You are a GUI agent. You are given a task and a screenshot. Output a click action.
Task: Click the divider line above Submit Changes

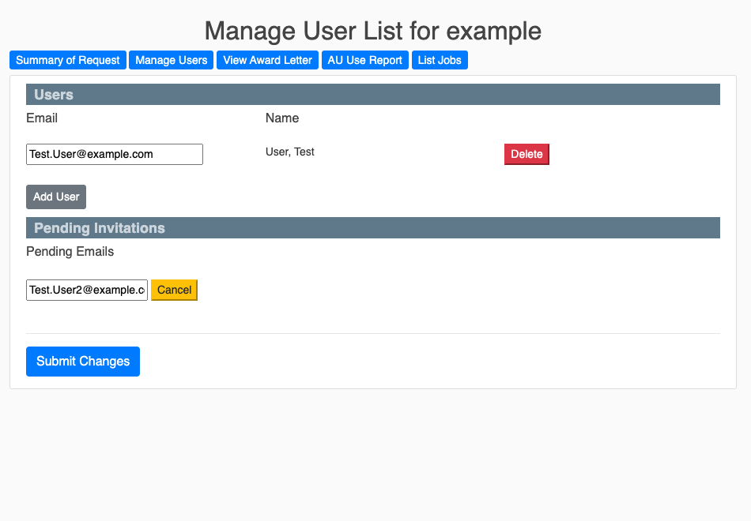pos(372,333)
